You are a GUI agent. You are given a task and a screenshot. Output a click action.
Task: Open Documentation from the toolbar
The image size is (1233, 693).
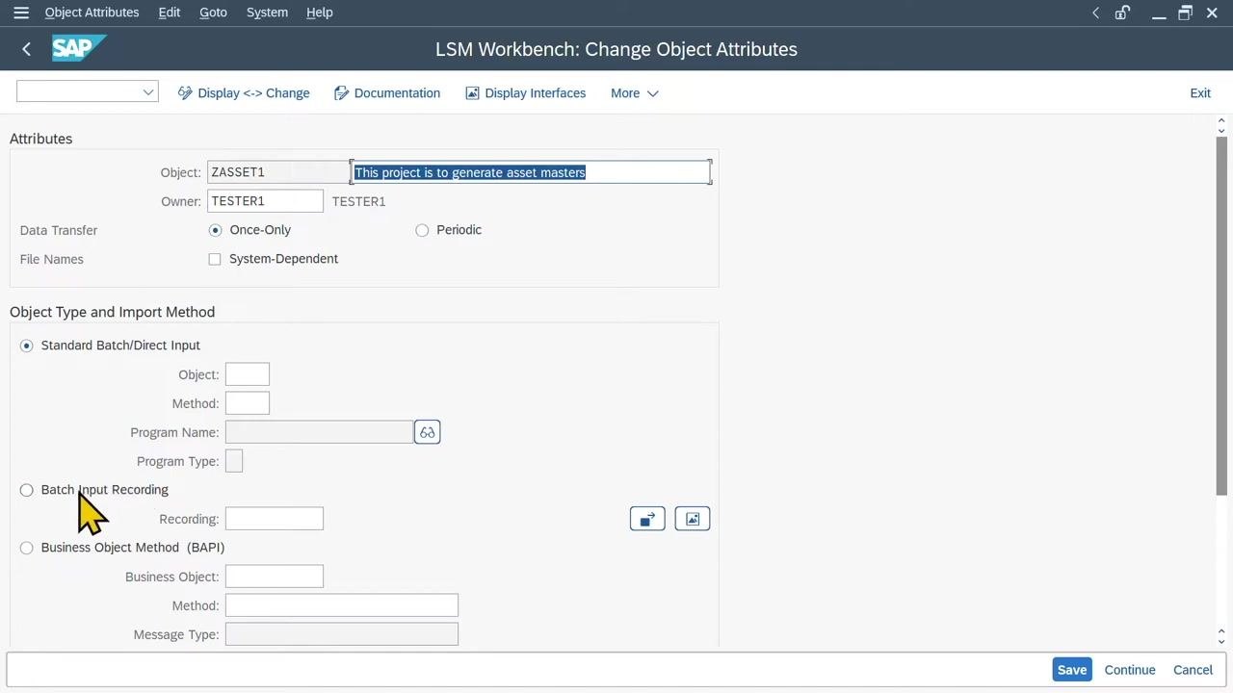point(387,93)
